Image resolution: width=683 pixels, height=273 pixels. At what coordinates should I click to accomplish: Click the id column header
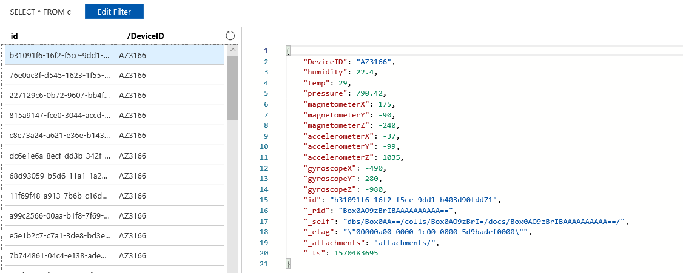click(x=14, y=36)
